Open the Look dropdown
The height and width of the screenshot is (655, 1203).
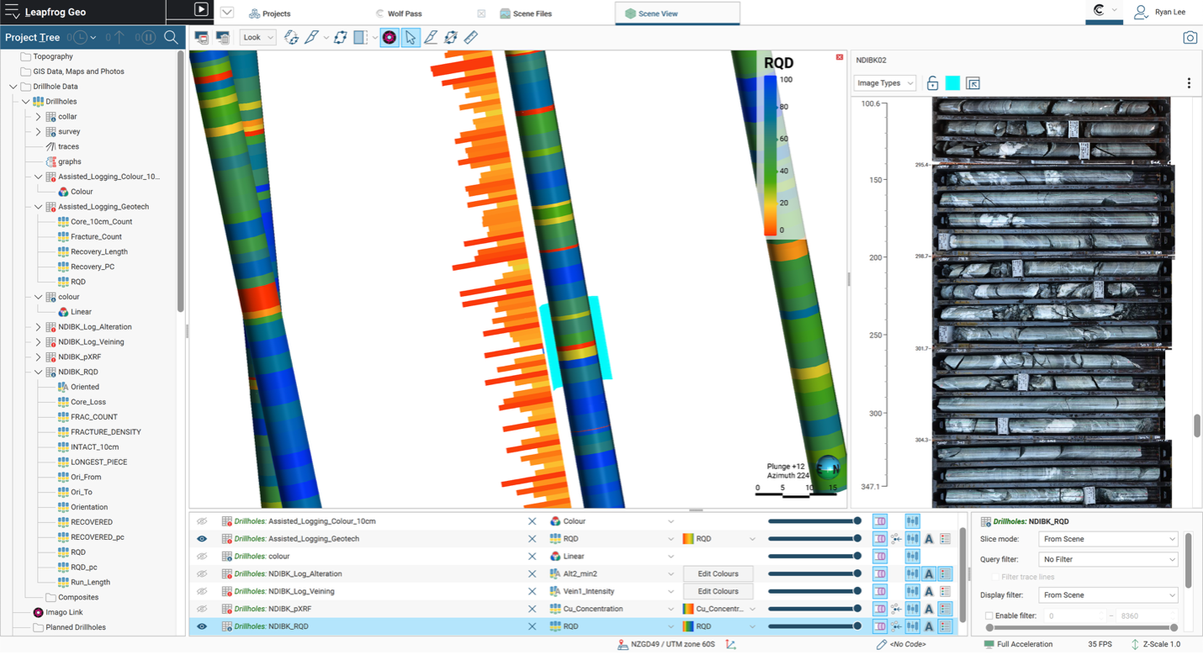[257, 38]
